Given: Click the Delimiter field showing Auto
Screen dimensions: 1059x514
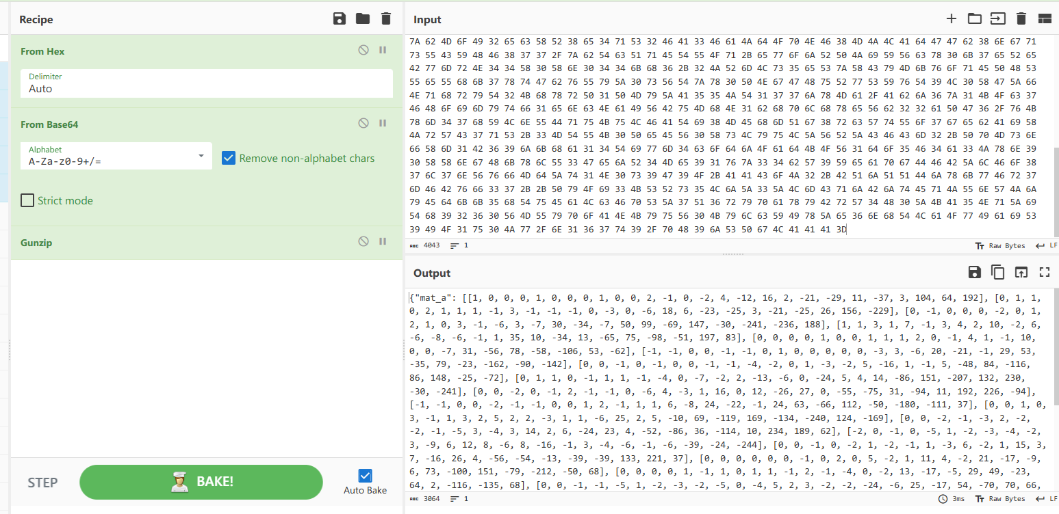Looking at the screenshot, I should tap(207, 83).
